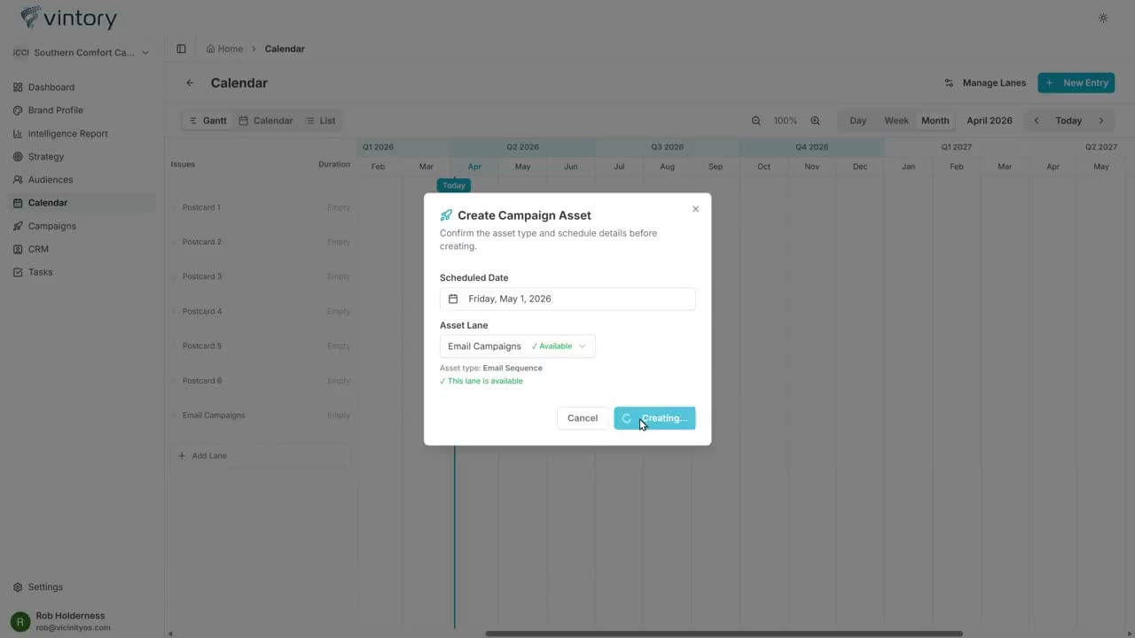1135x638 pixels.
Task: Select the Week time scale
Action: (896, 121)
